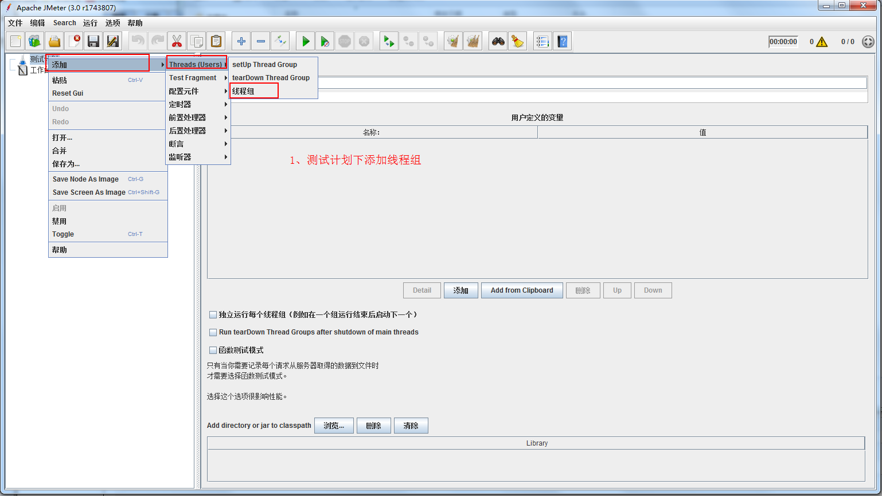Click the Down button
The height and width of the screenshot is (496, 882).
pos(653,290)
